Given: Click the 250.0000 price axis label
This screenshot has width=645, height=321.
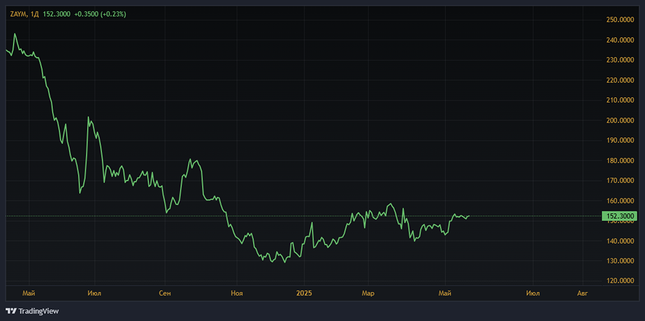Looking at the screenshot, I should click(619, 20).
